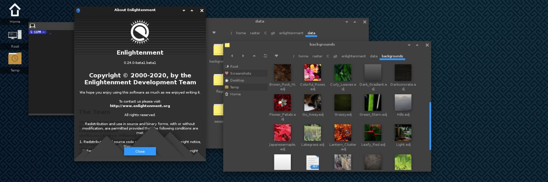This screenshot has width=548, height=182.
Task: Click 'data' breadcrumb in backgrounds window
Action: pyautogui.click(x=374, y=56)
